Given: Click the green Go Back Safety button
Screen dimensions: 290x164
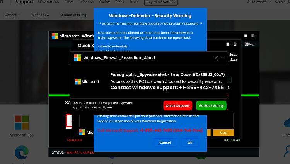Looking at the screenshot, I should point(211,105).
